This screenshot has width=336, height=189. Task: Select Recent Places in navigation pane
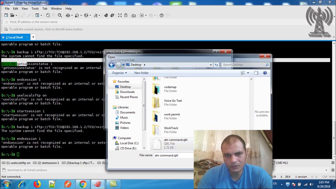[x=129, y=97]
